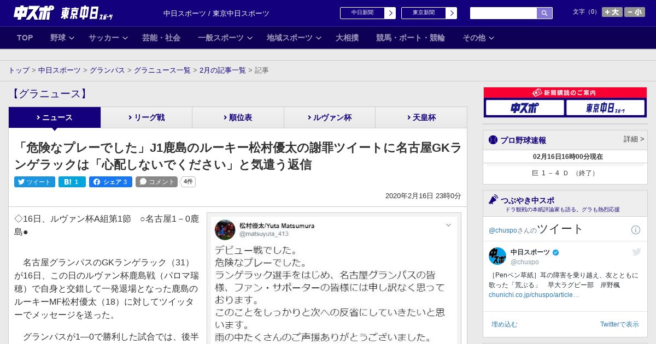Click arrow next to 東京新聞 button
656x344 pixels.
(451, 13)
